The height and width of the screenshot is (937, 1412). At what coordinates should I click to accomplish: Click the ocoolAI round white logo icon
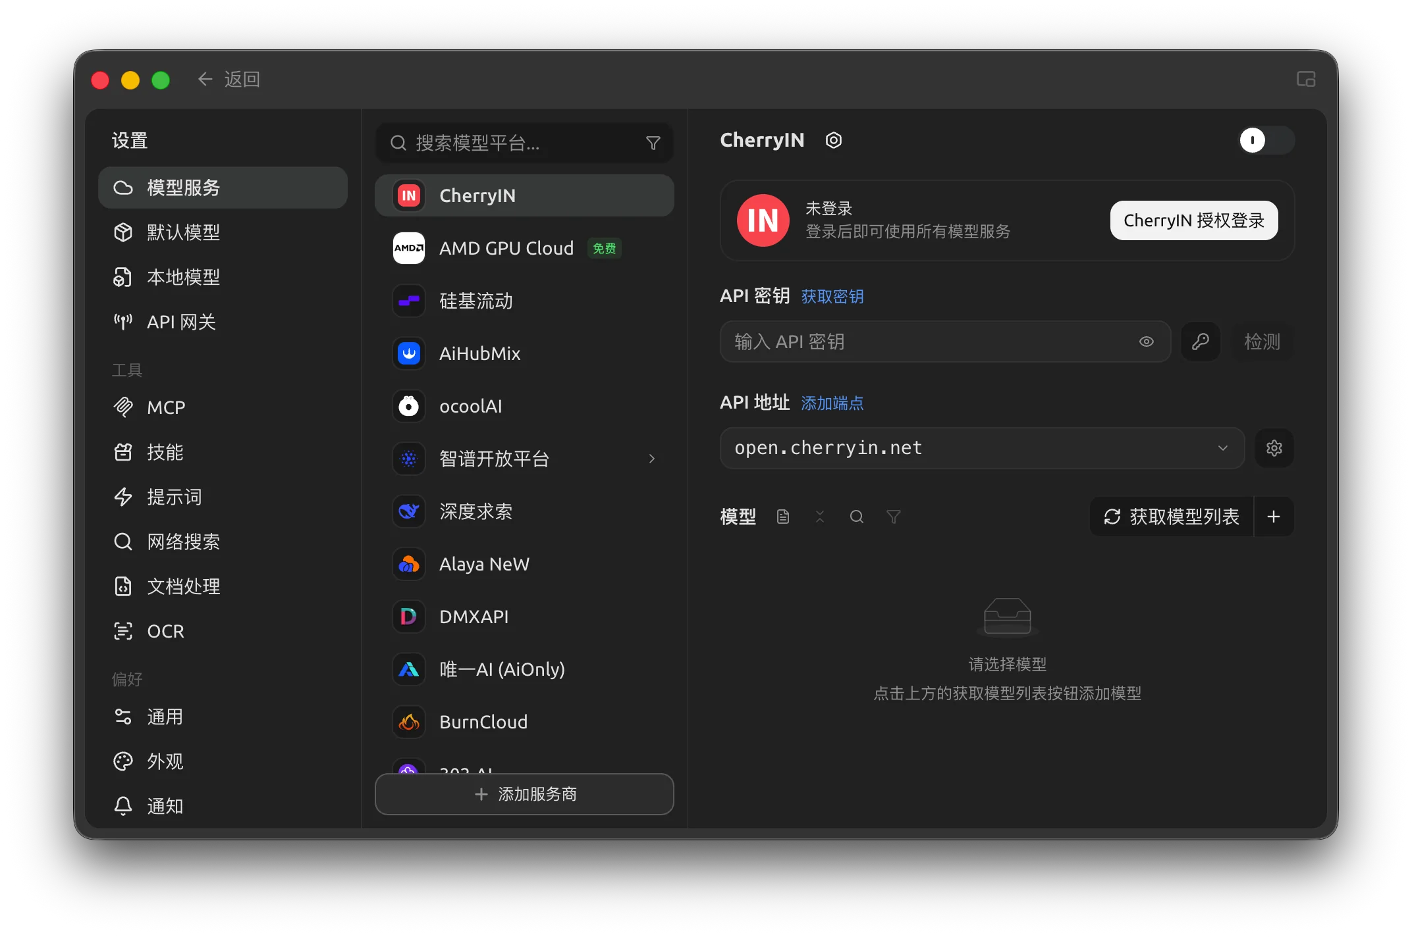(408, 406)
